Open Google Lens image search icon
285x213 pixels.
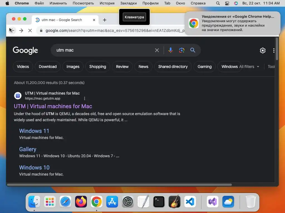pos(181,50)
